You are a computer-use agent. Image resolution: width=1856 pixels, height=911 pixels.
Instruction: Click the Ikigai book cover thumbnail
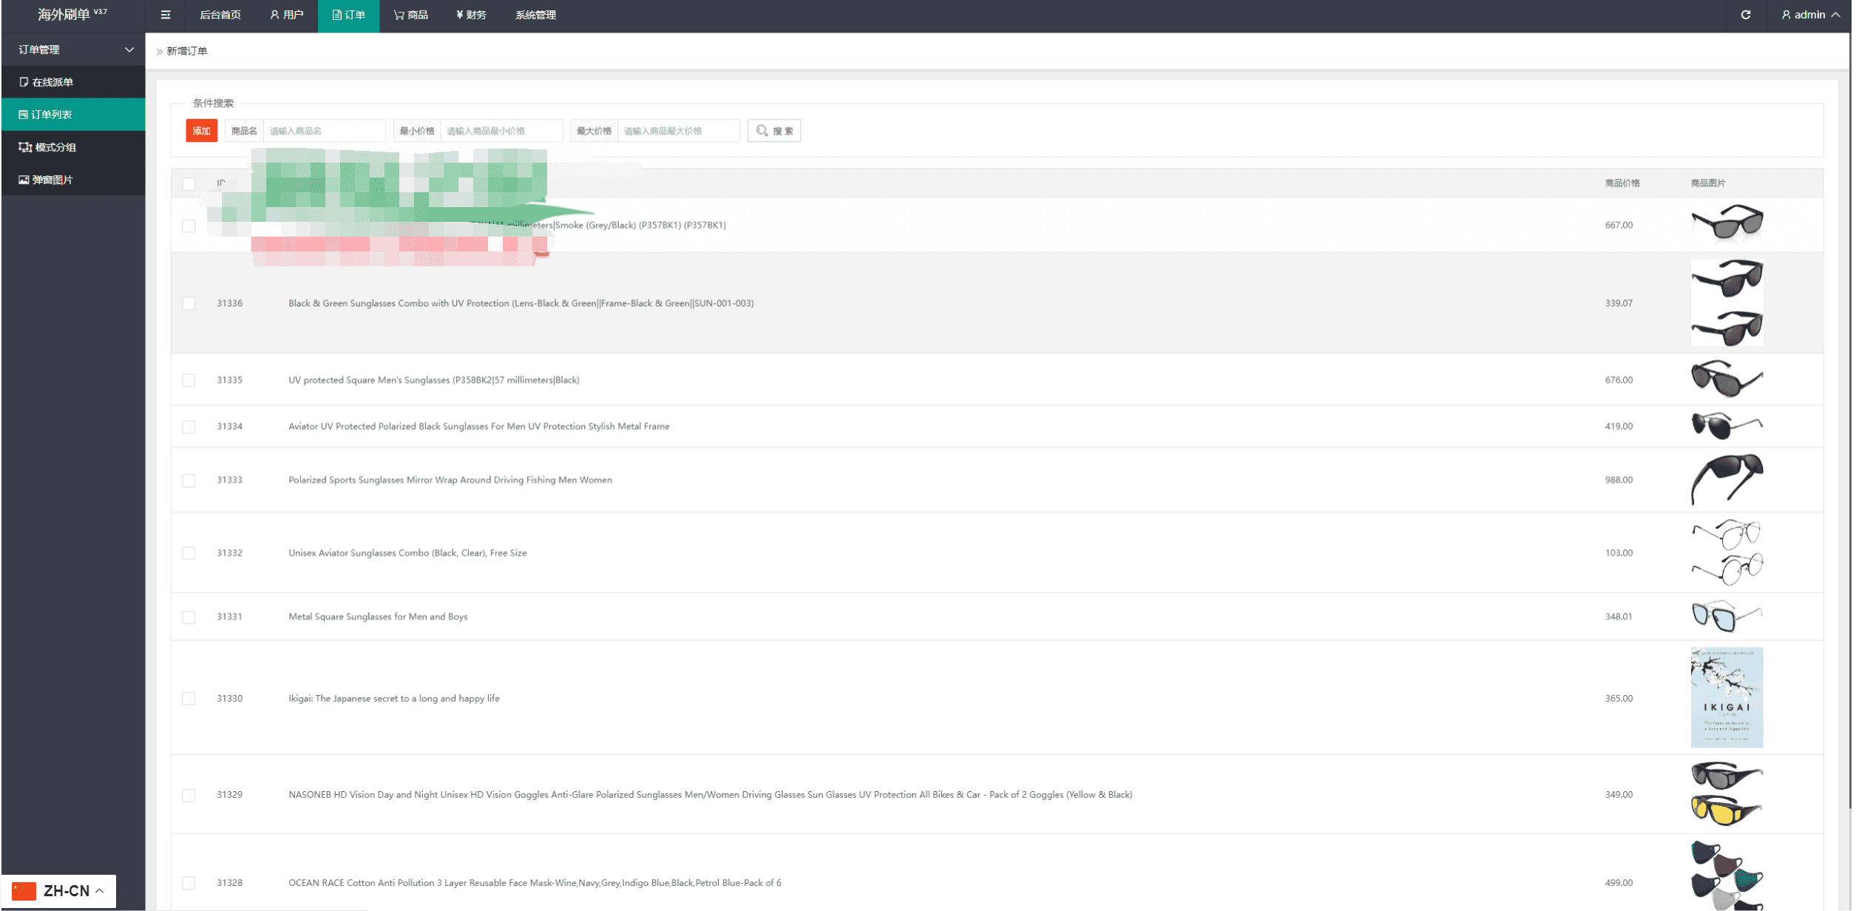click(1727, 697)
